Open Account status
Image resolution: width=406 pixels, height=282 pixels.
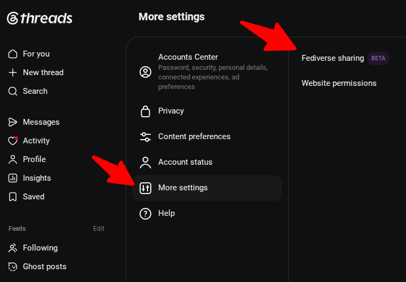point(207,163)
